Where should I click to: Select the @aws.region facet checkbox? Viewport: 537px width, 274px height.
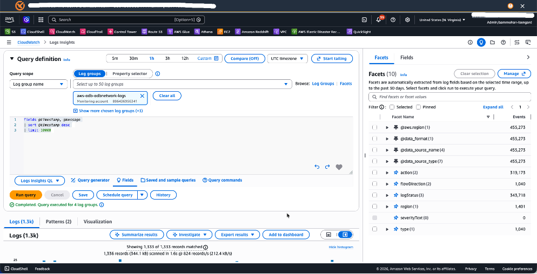click(375, 127)
